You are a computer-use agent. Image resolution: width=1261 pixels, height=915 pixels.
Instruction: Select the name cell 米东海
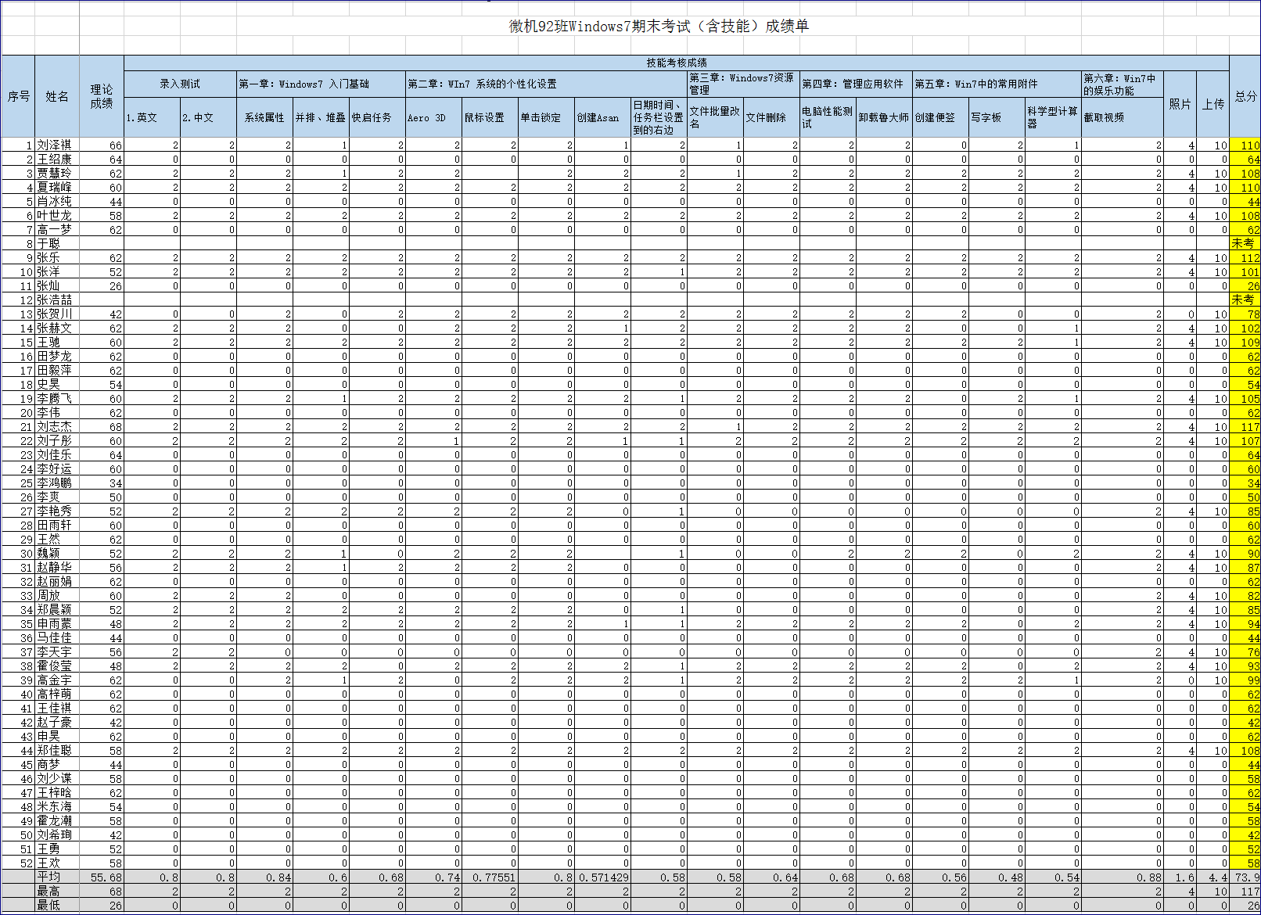pyautogui.click(x=57, y=807)
